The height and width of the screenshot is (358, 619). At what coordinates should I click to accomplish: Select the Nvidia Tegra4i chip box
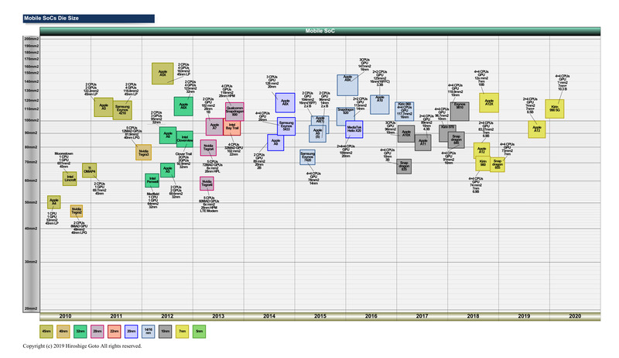click(x=207, y=184)
